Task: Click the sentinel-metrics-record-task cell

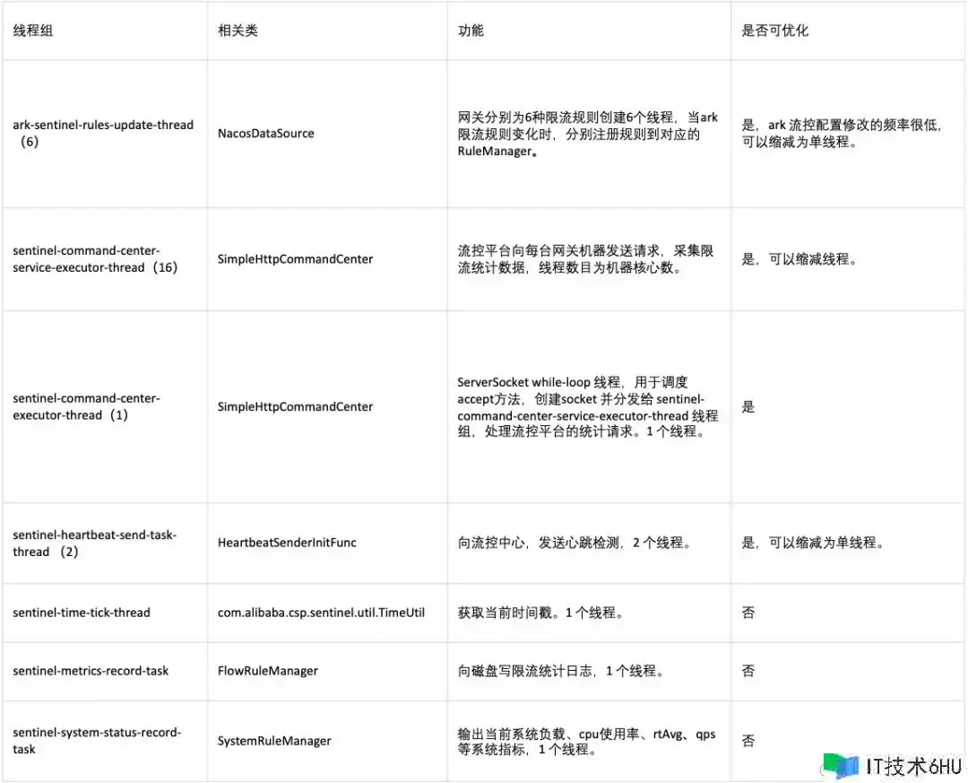Action: point(91,670)
